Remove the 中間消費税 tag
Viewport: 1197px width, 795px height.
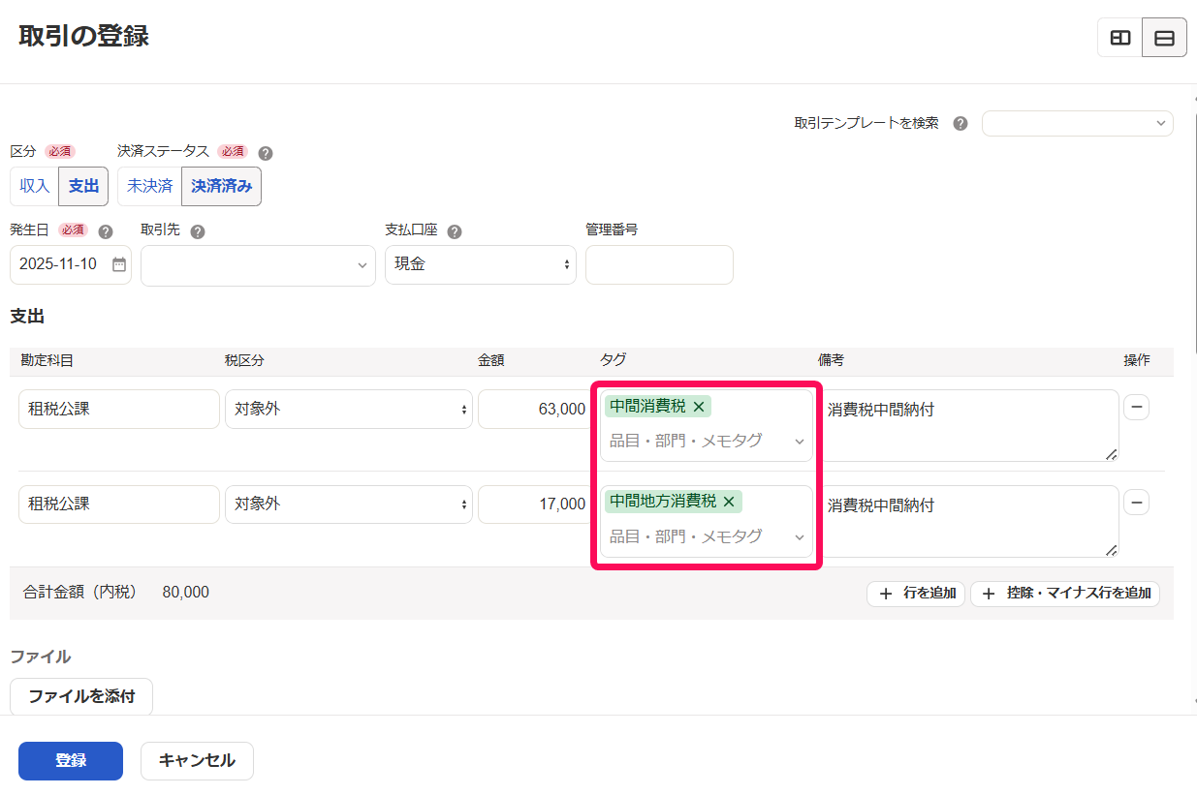pos(699,407)
